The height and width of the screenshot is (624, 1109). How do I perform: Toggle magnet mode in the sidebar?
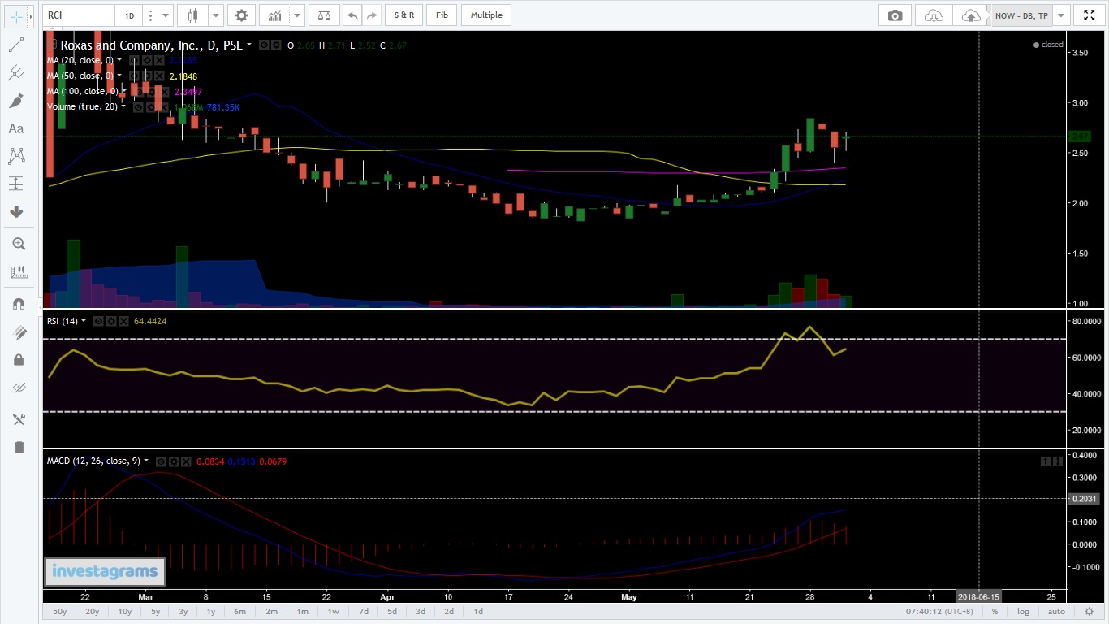(19, 304)
